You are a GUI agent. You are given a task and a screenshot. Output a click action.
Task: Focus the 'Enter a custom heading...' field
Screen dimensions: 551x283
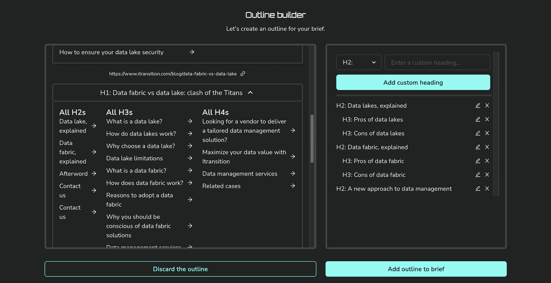point(437,62)
